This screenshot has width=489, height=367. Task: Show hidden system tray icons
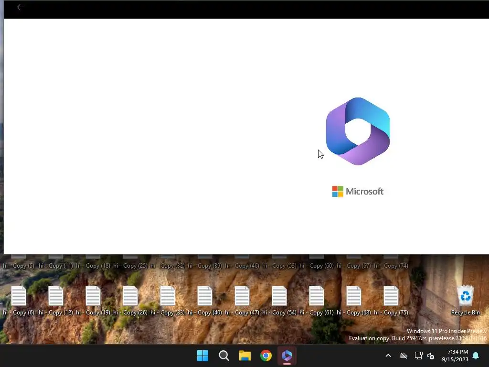[388, 356]
